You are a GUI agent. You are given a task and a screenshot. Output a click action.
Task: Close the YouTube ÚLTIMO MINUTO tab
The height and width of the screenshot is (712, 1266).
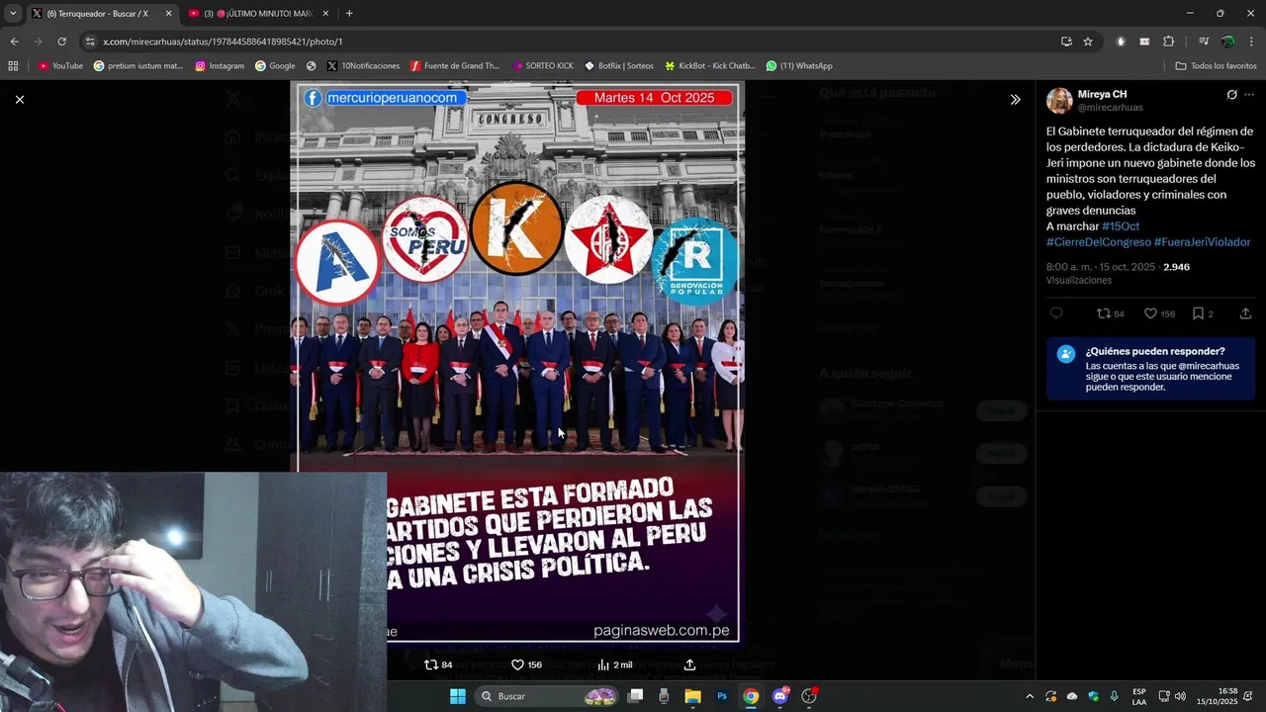326,14
